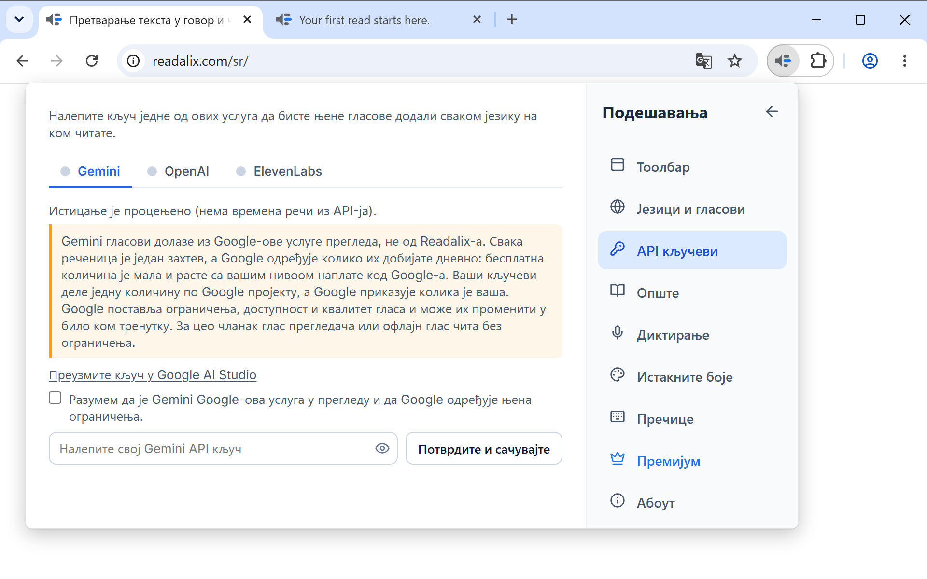Click Потврдите и сачувајте button
This screenshot has width=927, height=579.
pyautogui.click(x=484, y=449)
